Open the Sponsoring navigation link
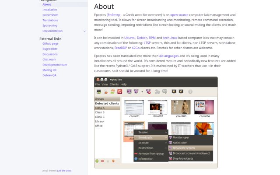The height and width of the screenshot is (175, 280). click(50, 25)
